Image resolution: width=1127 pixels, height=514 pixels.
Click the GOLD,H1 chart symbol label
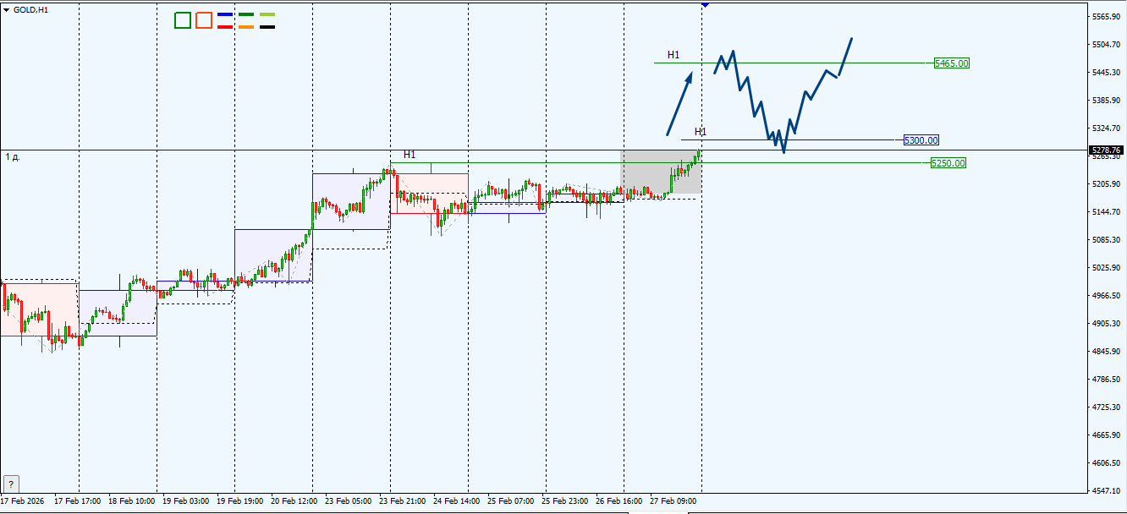[x=30, y=9]
